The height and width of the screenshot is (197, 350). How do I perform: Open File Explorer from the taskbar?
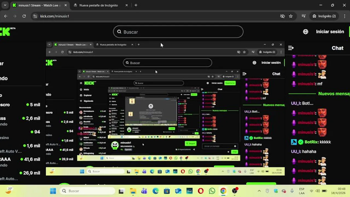133,191
